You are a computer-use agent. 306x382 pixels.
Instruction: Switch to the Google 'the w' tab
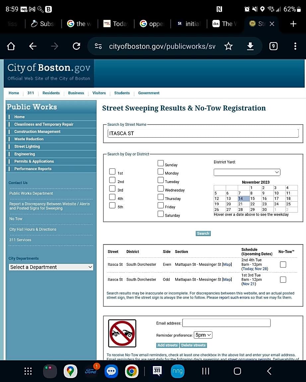point(79,24)
